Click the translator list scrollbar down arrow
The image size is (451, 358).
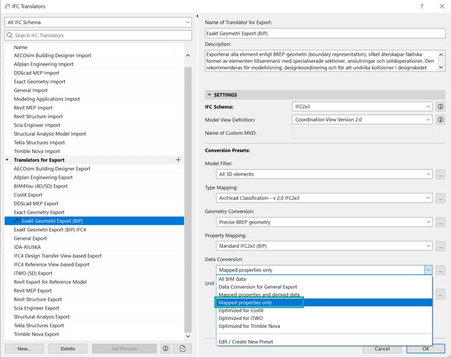point(188,336)
